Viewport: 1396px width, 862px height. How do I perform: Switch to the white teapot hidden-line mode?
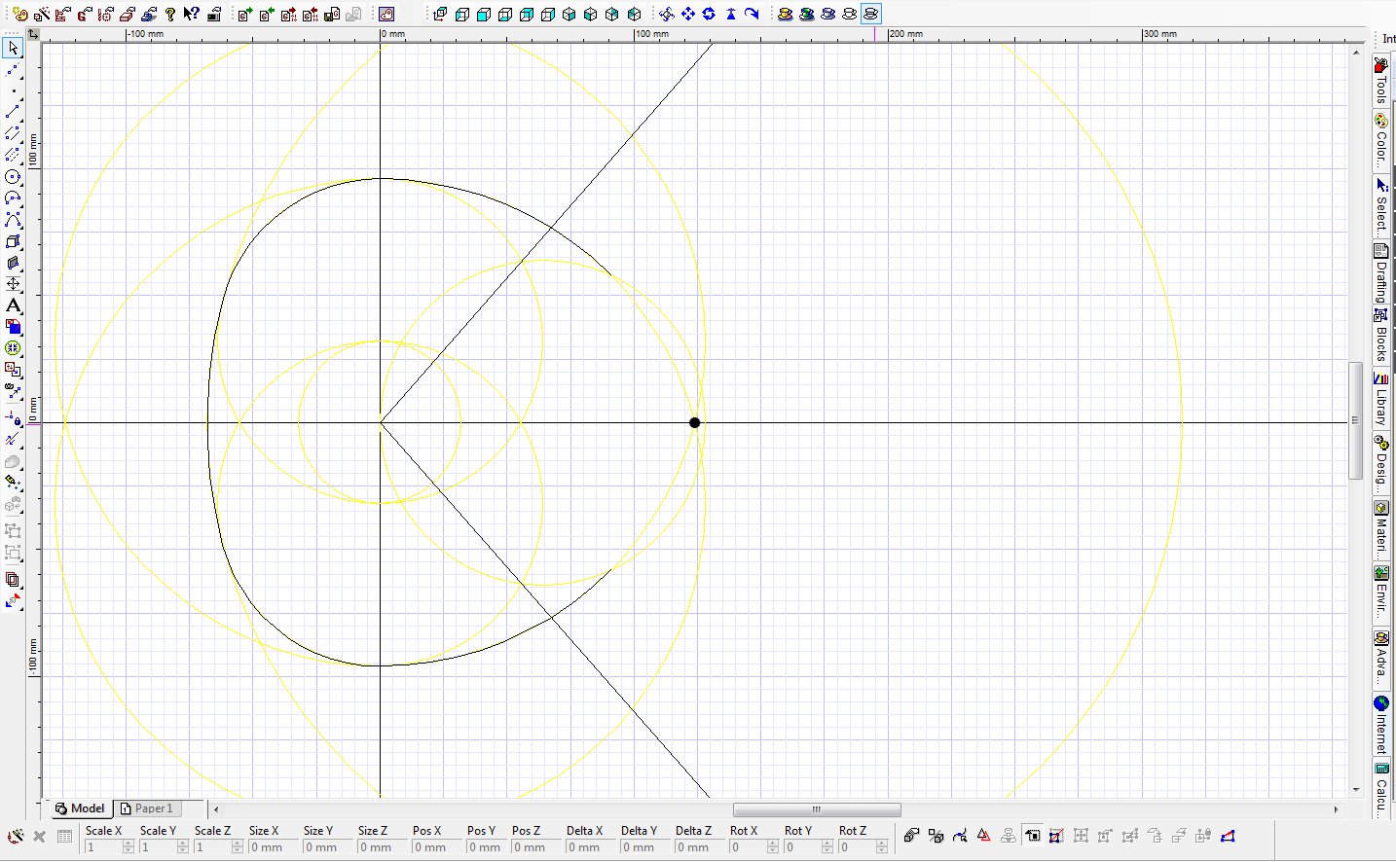pos(849,15)
